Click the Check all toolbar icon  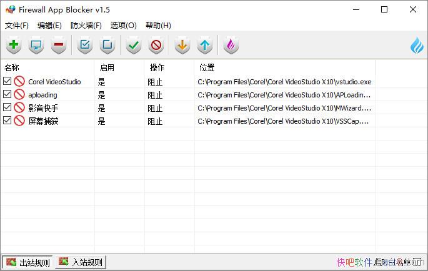pyautogui.click(x=85, y=45)
